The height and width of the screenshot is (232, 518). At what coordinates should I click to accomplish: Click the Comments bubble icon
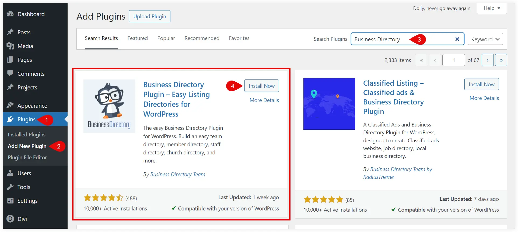pos(10,73)
